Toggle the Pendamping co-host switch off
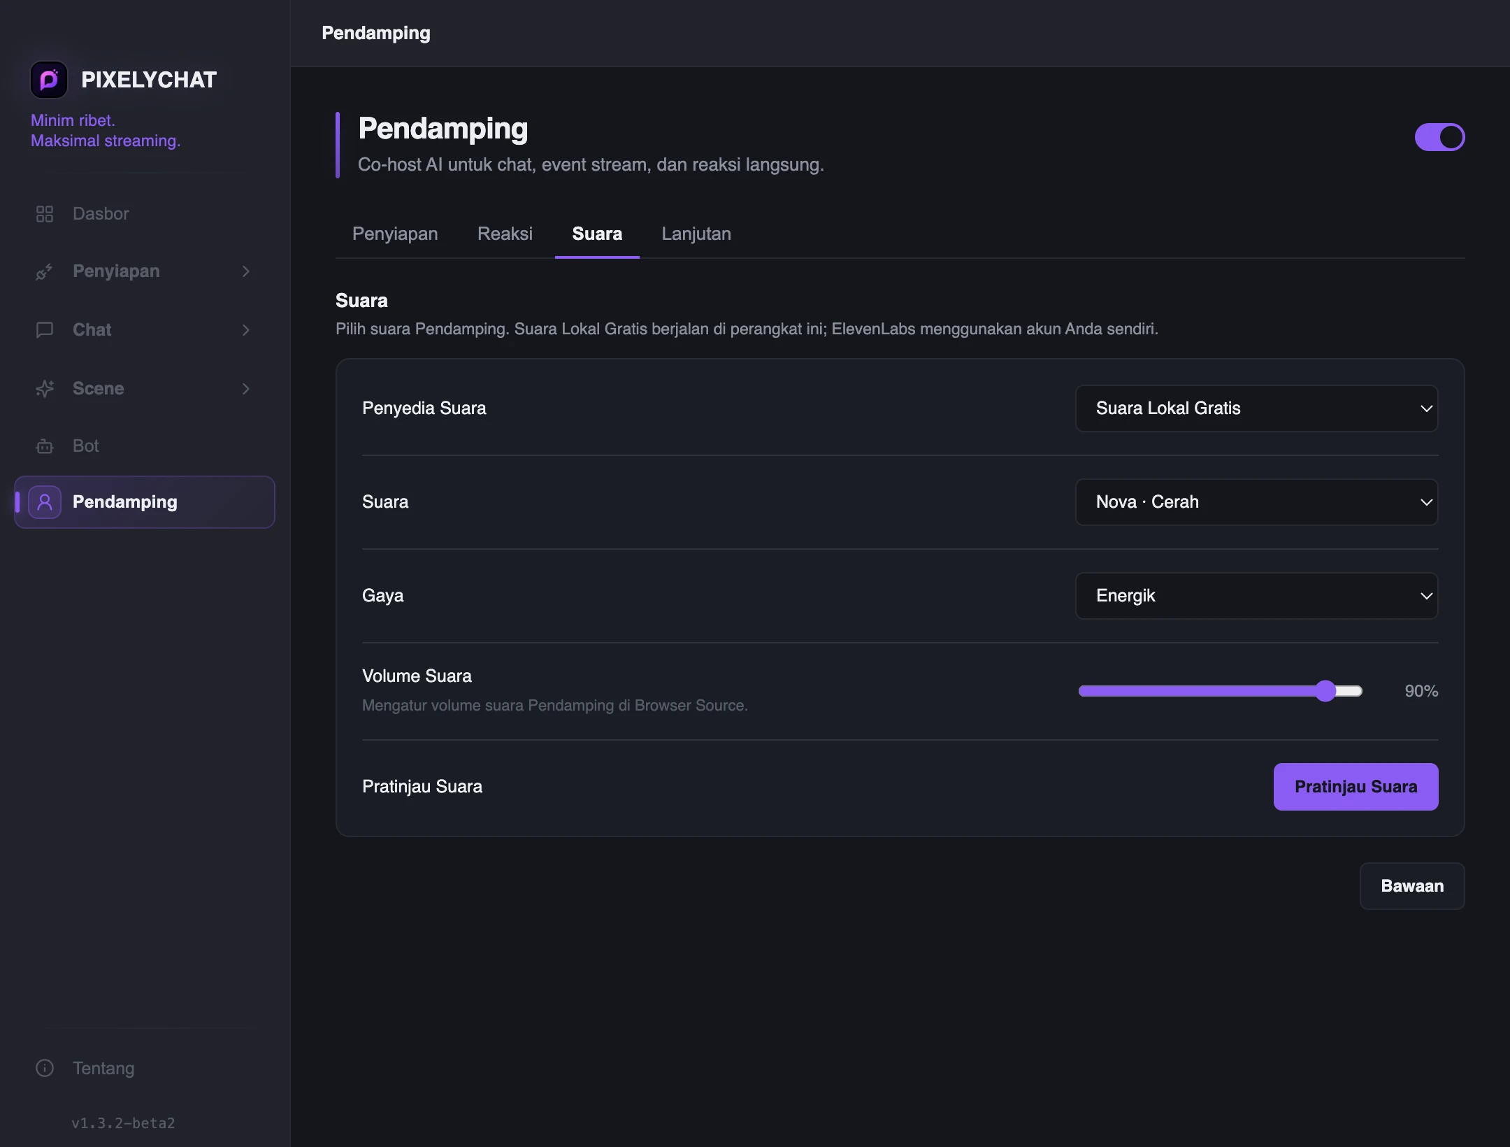The height and width of the screenshot is (1147, 1510). (x=1439, y=137)
